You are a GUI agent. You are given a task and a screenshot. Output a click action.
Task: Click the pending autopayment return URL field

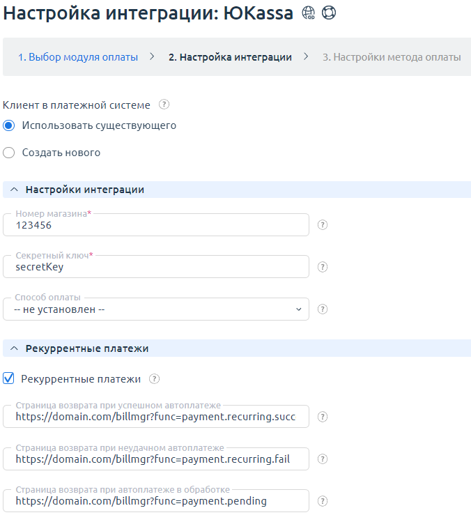pos(156,500)
